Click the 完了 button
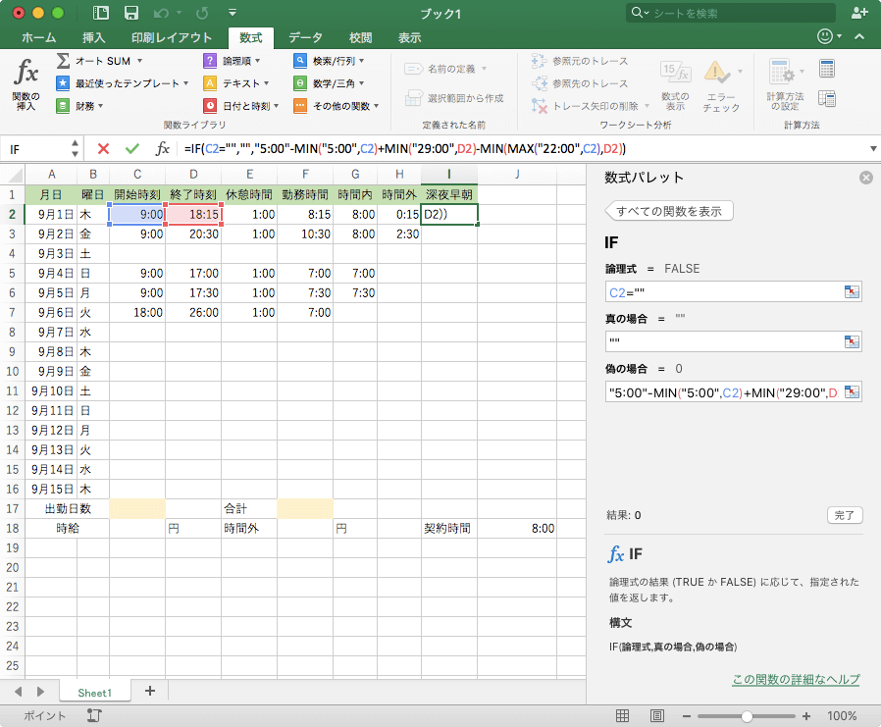 tap(845, 515)
